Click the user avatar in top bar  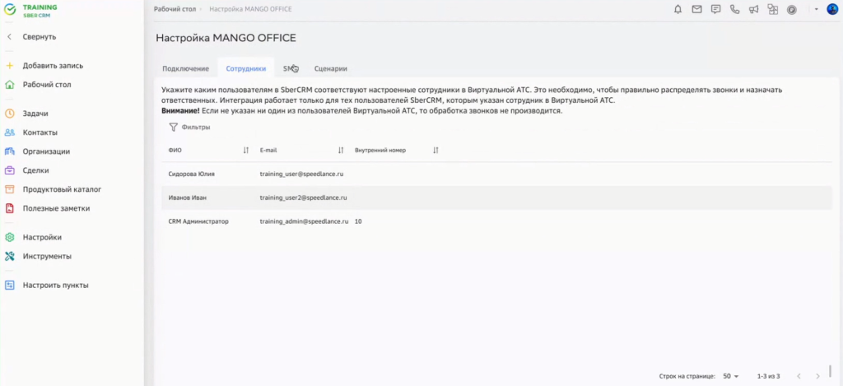point(831,10)
